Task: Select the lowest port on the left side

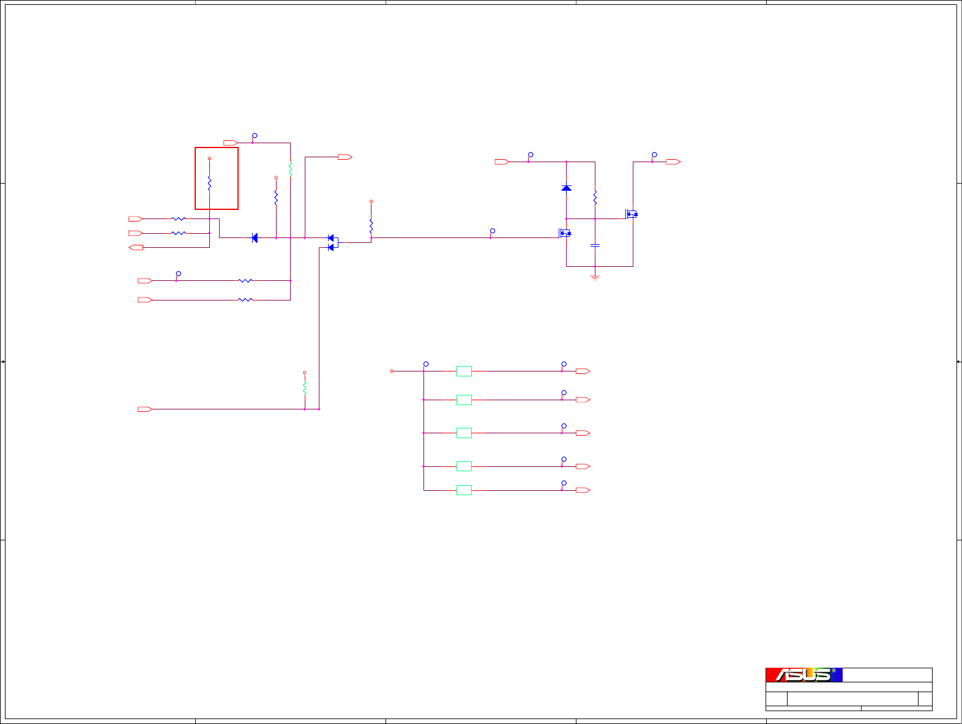Action: (x=145, y=409)
